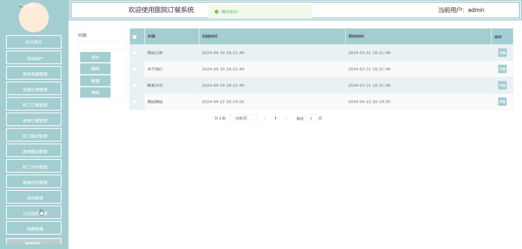
Task: Open 详情 for the 网站公告 row
Action: pyautogui.click(x=502, y=53)
